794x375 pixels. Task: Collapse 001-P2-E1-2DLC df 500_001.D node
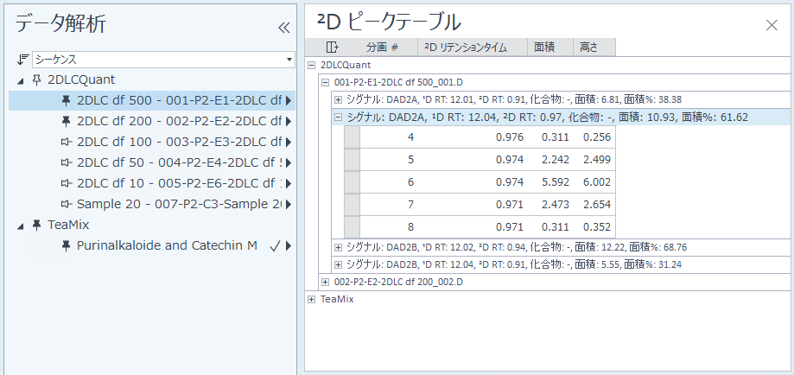[326, 82]
